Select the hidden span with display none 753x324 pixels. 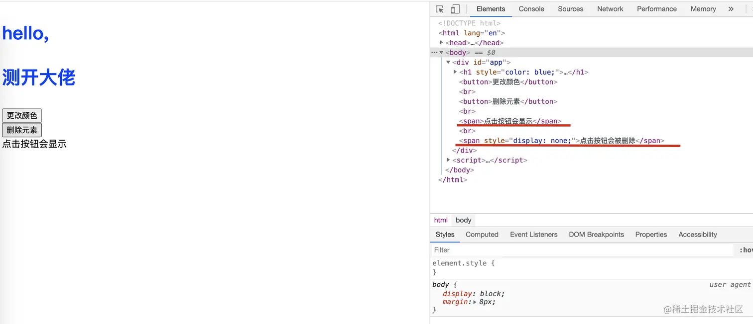click(x=561, y=141)
